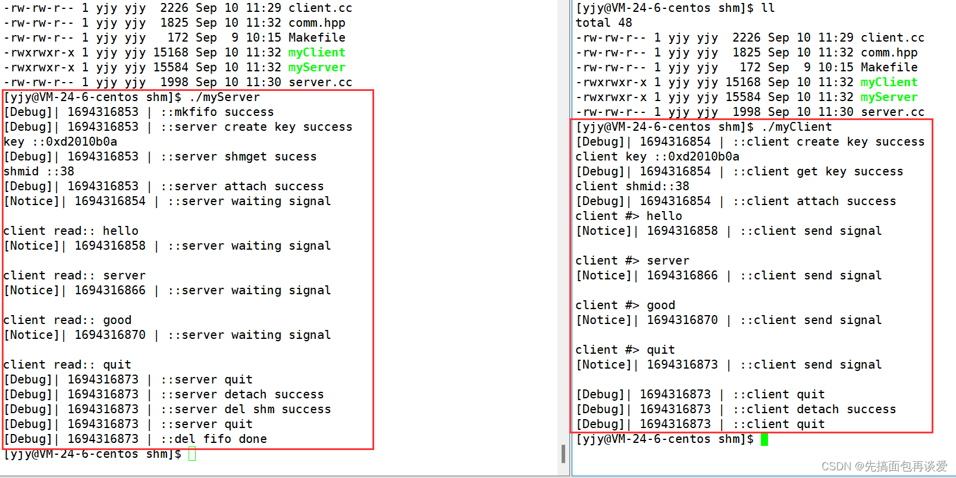Image resolution: width=956 pixels, height=478 pixels.
Task: Click server waiting signal line stamped 1694316854
Action: [x=167, y=202]
